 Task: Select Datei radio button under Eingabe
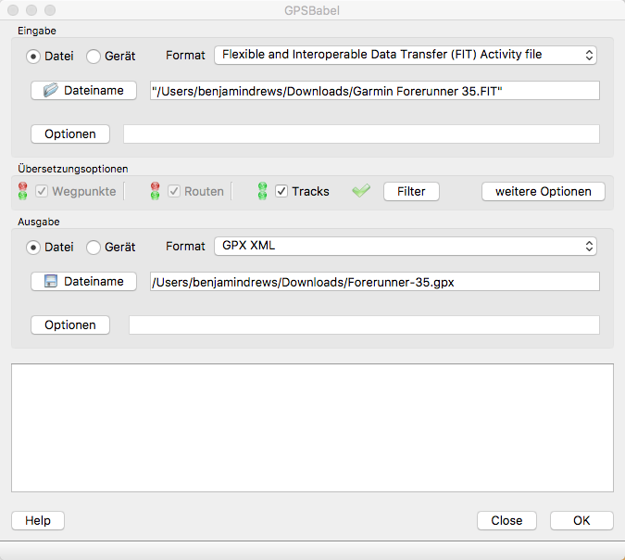34,56
